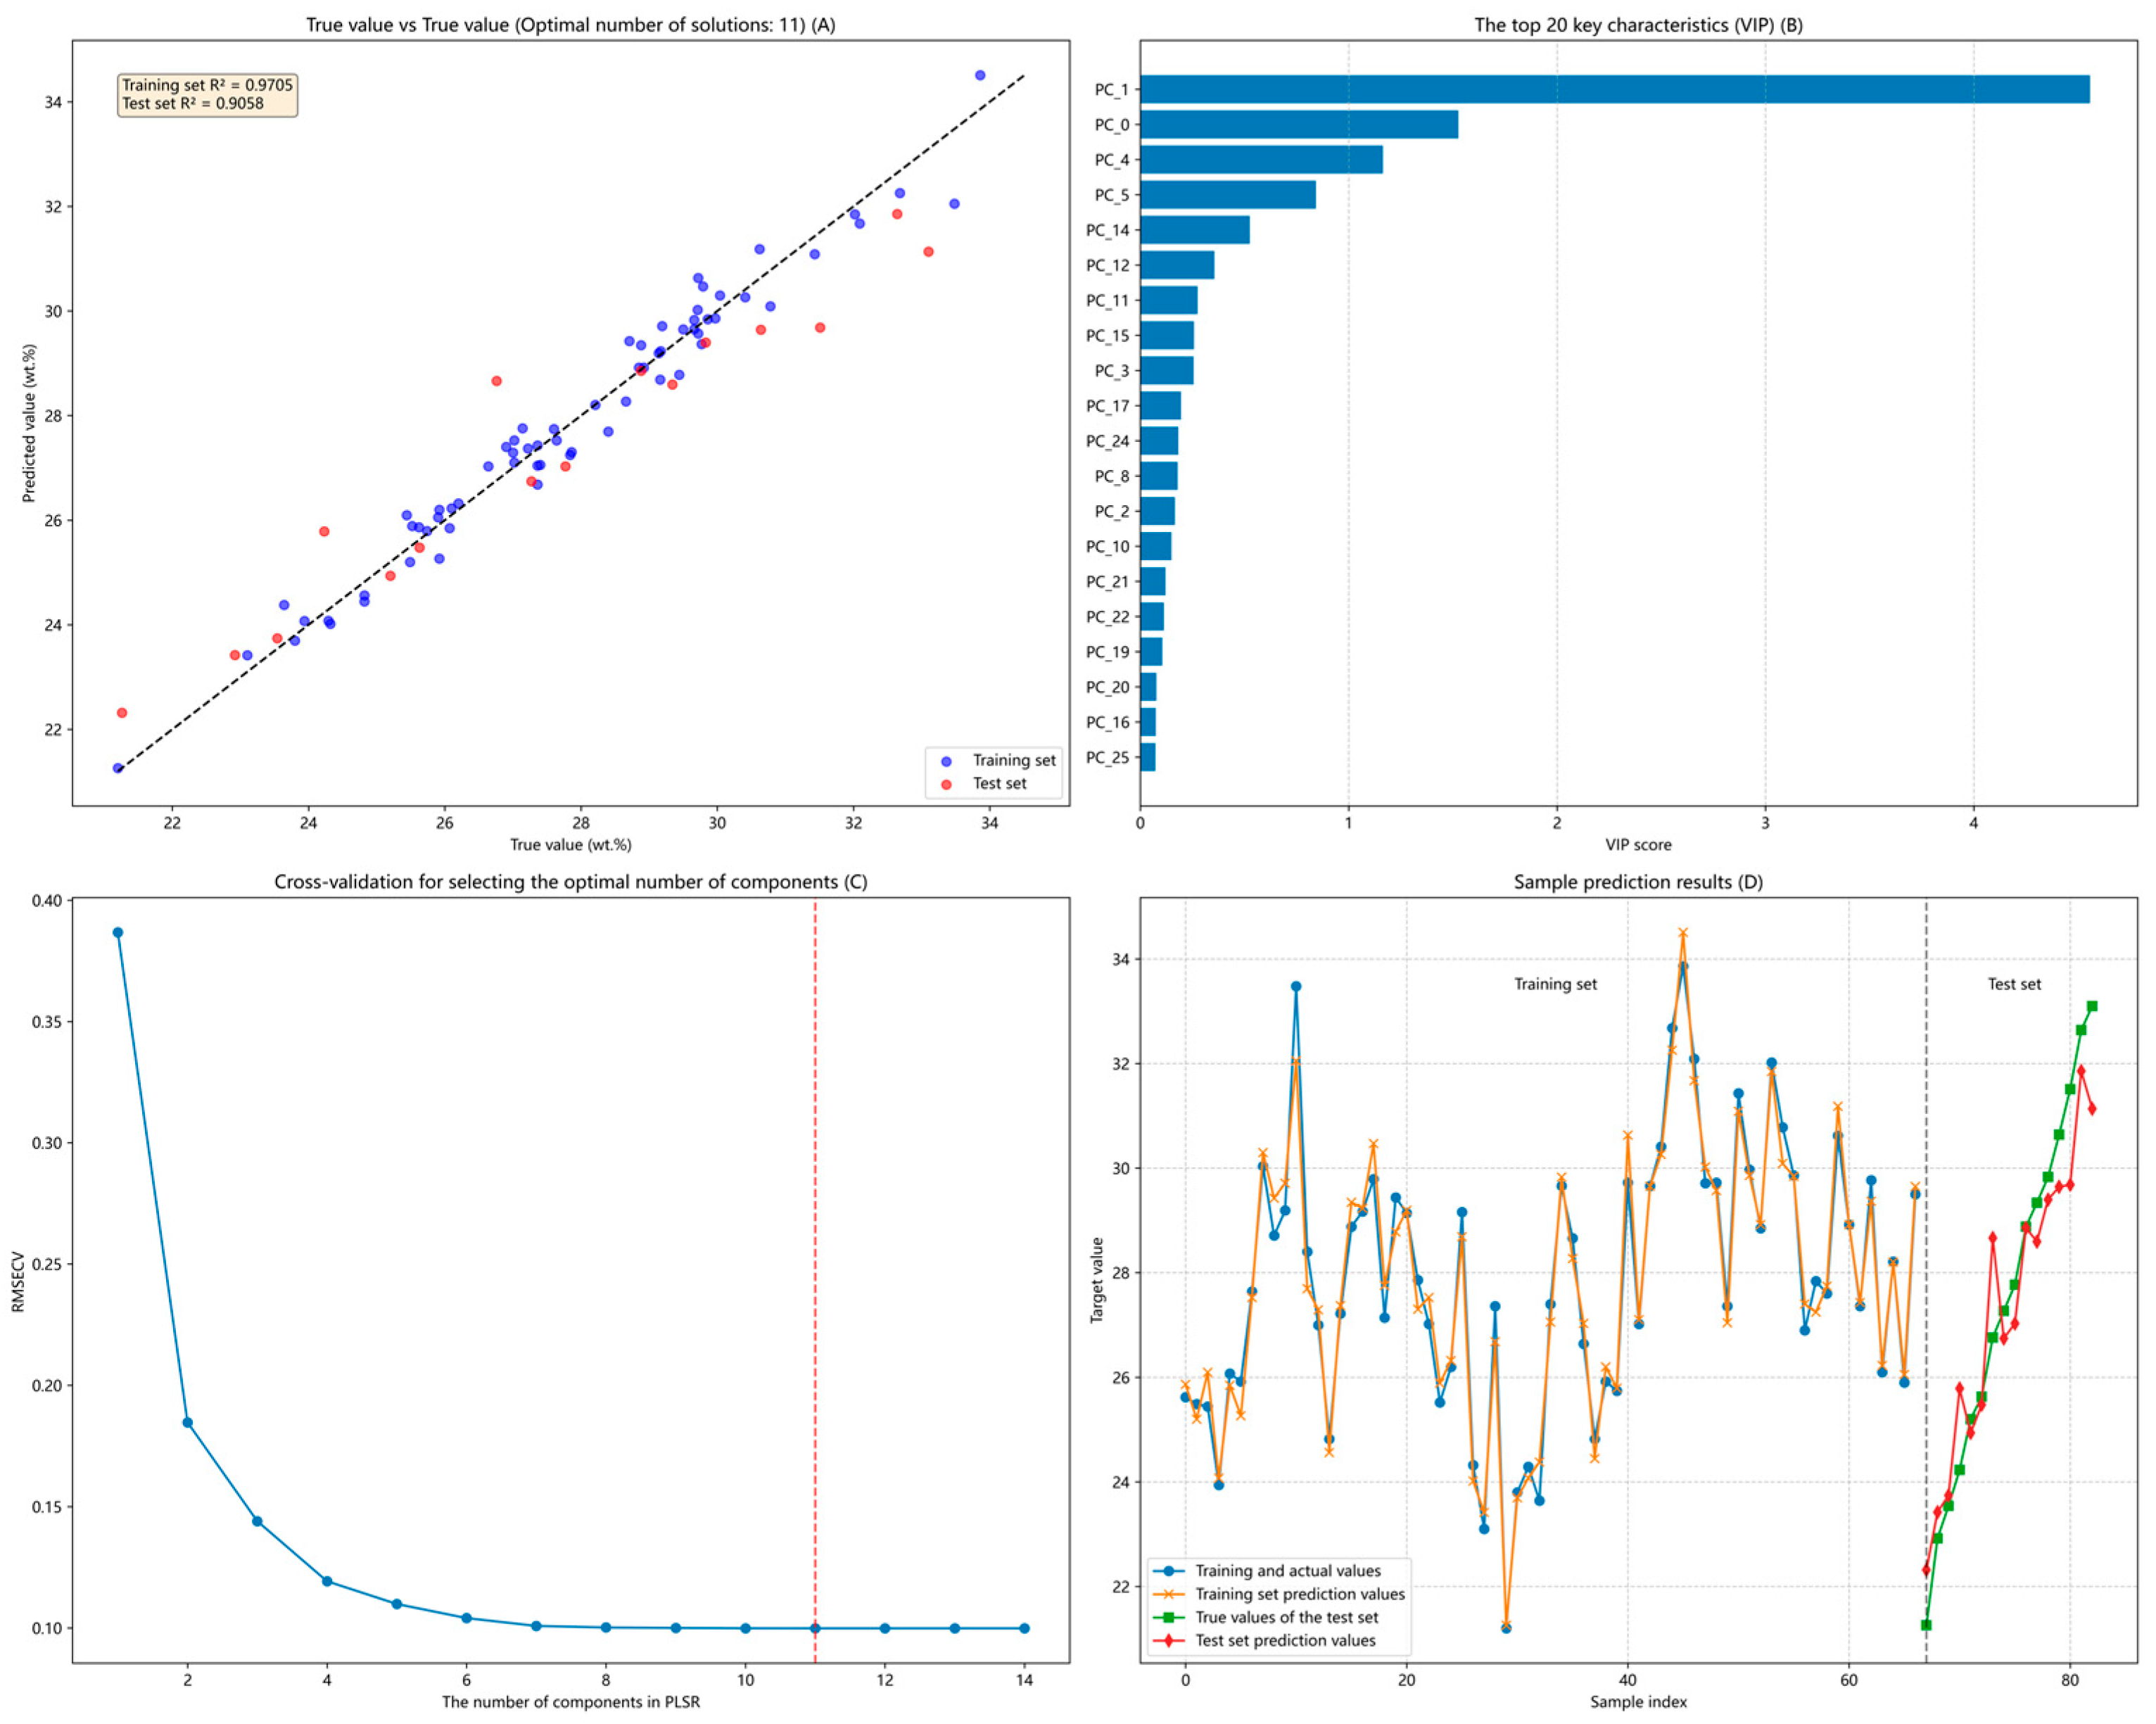
Task: Click the PC_1 bar in VIP chart
Action: (1614, 89)
